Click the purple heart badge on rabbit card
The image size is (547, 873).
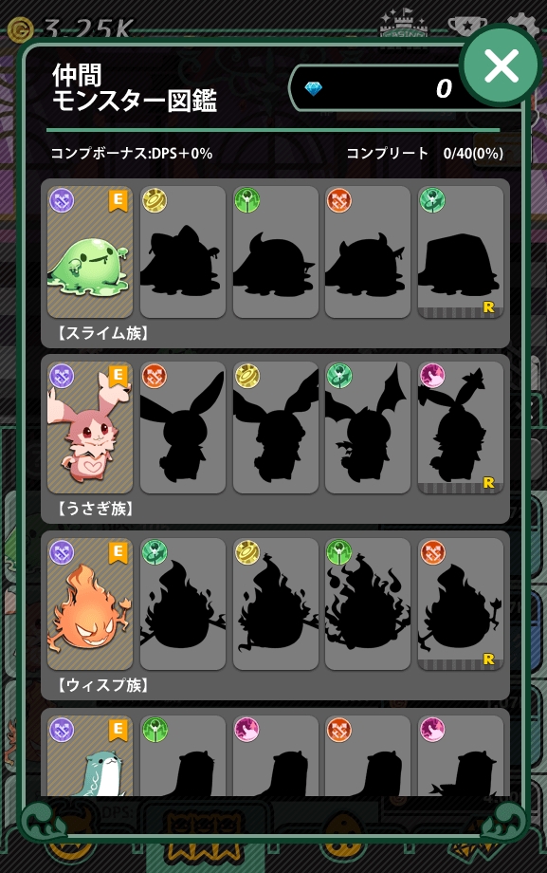click(62, 376)
